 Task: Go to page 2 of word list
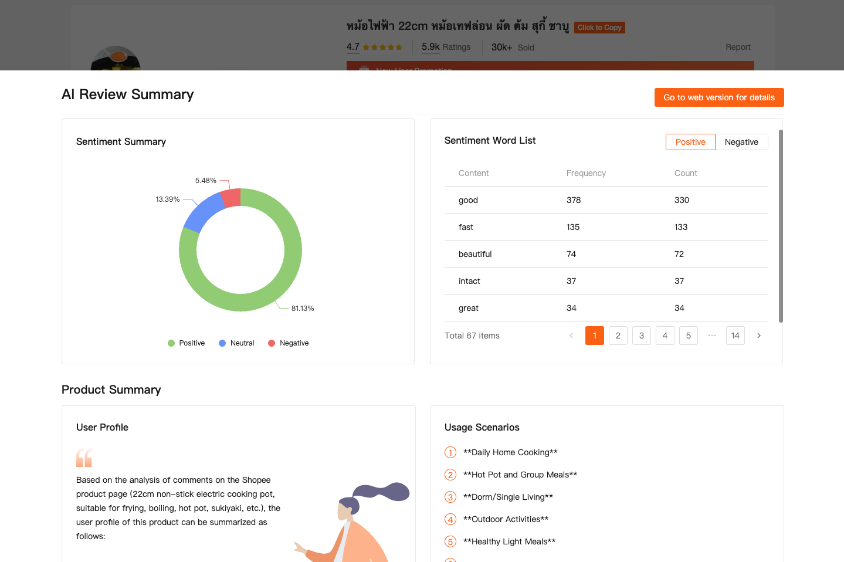click(618, 336)
